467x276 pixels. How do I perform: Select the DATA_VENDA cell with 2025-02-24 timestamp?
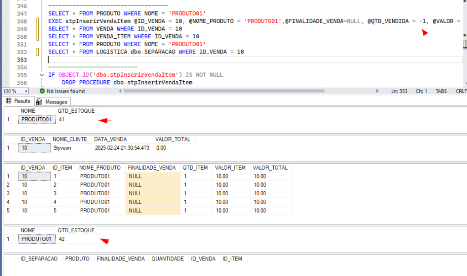coord(121,148)
